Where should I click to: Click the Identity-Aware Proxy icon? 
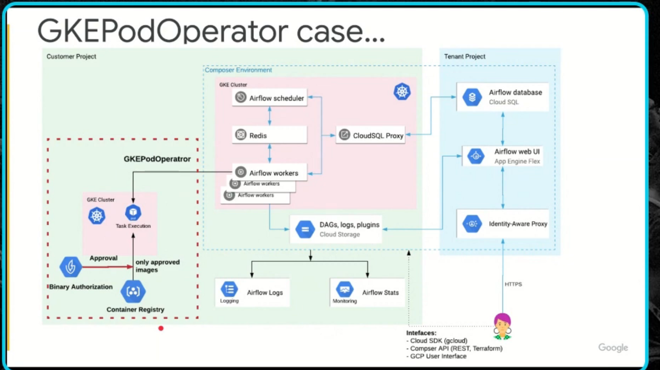point(472,224)
